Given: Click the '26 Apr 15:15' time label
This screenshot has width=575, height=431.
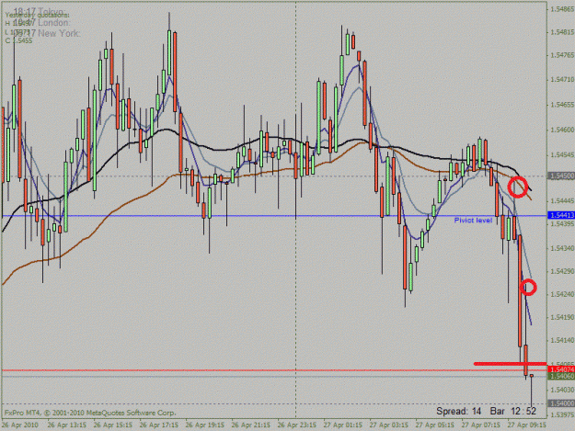Looking at the screenshot, I should point(113,425).
